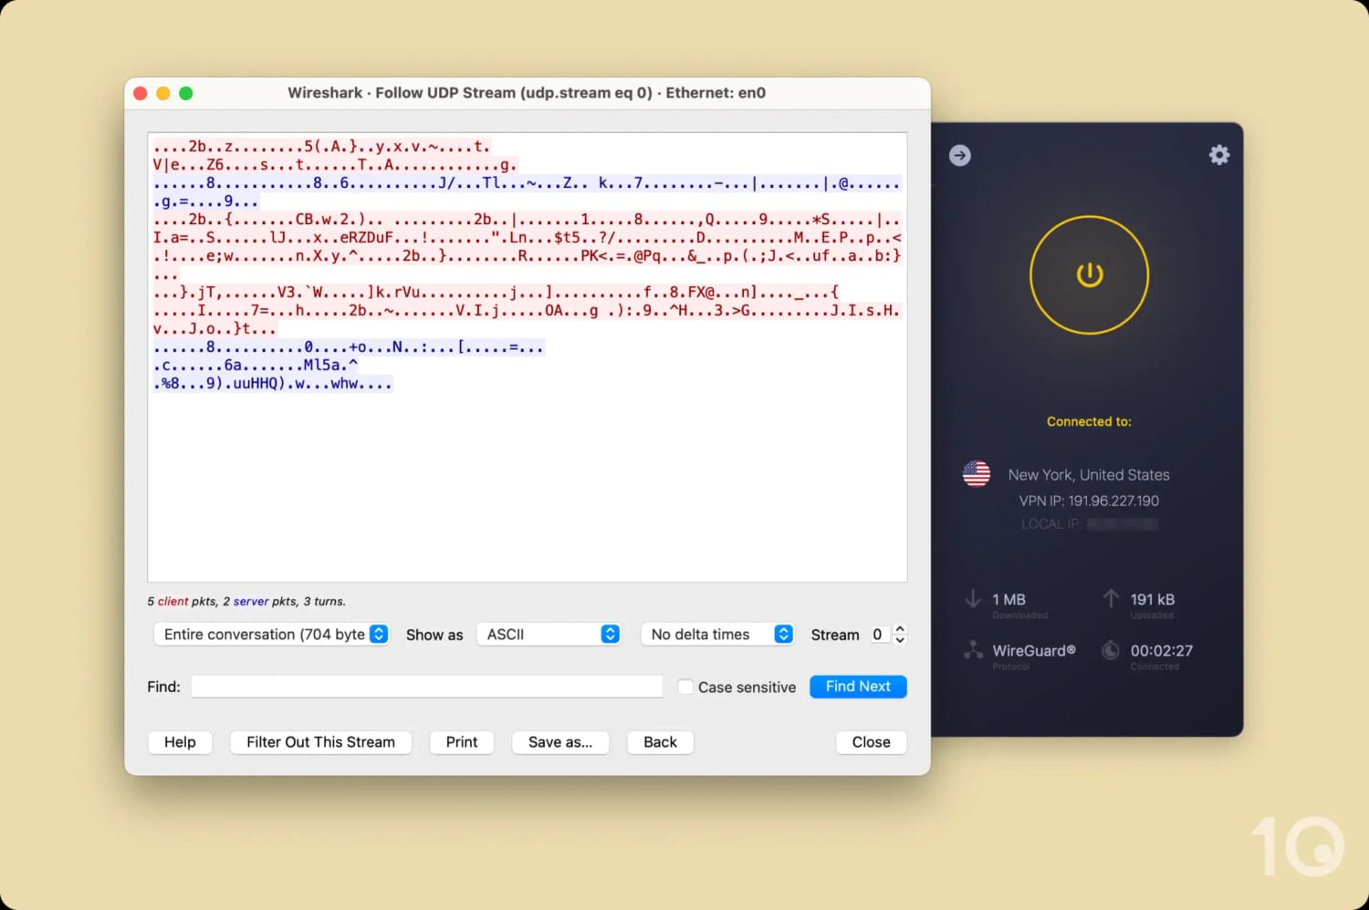
Task: Click the connection timer clock icon
Action: tap(1111, 651)
